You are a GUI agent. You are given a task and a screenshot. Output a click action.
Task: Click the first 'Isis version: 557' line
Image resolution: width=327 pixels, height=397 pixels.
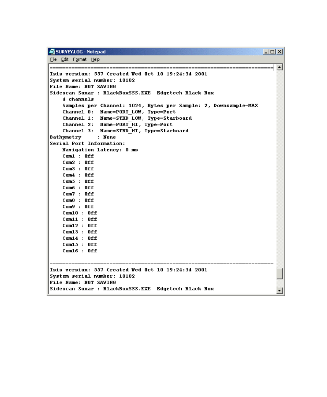[x=128, y=74]
